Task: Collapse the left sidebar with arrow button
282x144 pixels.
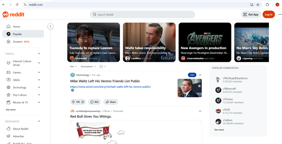Action: point(50,26)
